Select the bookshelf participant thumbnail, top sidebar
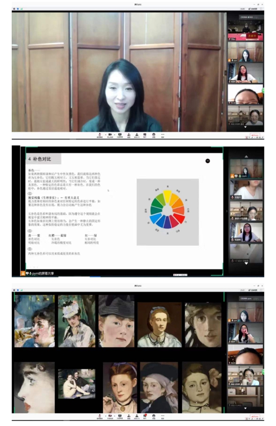The height and width of the screenshot is (426, 276). [245, 116]
